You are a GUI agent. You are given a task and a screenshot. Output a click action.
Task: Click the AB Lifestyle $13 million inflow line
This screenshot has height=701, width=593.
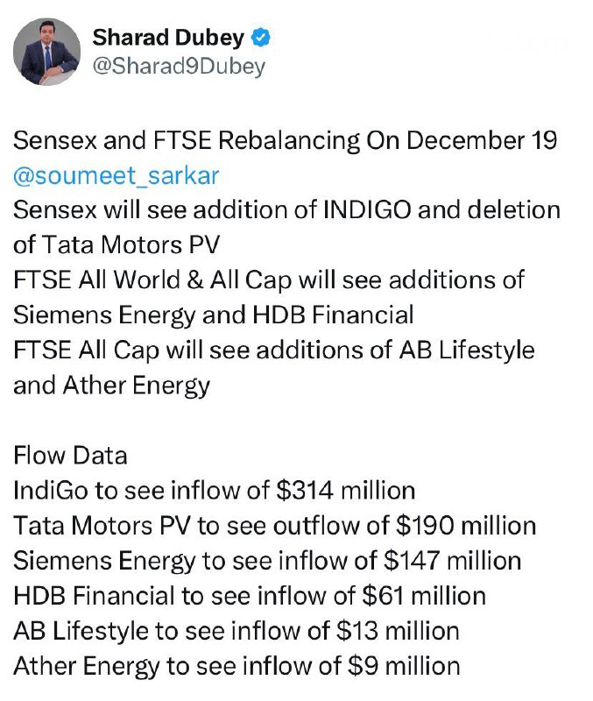tap(236, 630)
